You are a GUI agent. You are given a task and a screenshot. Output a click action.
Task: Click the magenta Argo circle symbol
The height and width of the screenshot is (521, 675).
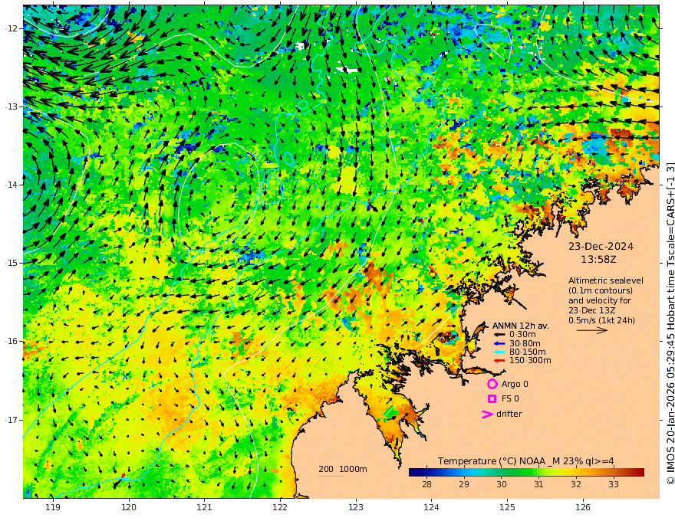[x=492, y=384]
